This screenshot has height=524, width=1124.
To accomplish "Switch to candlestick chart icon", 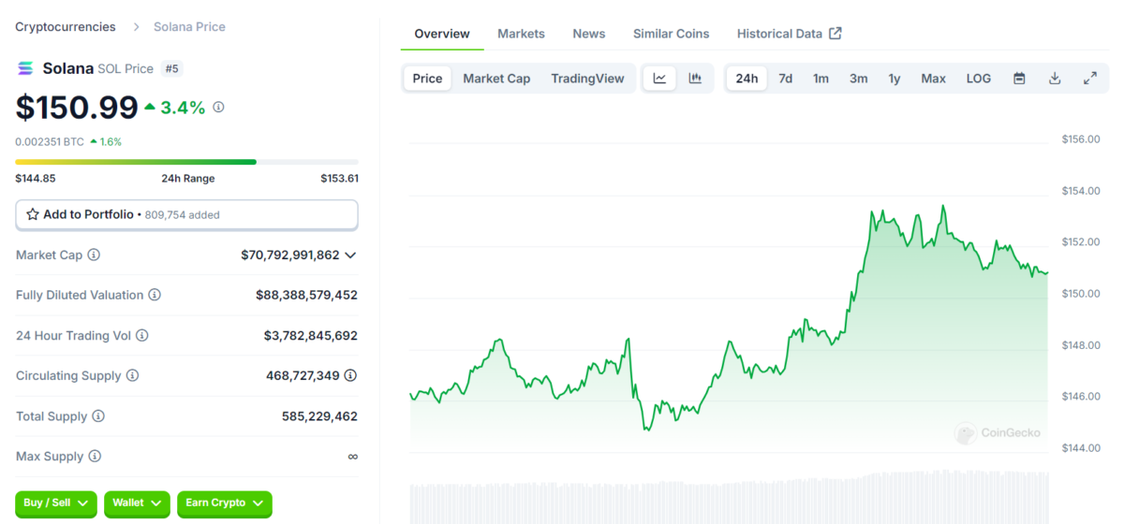I will [695, 79].
